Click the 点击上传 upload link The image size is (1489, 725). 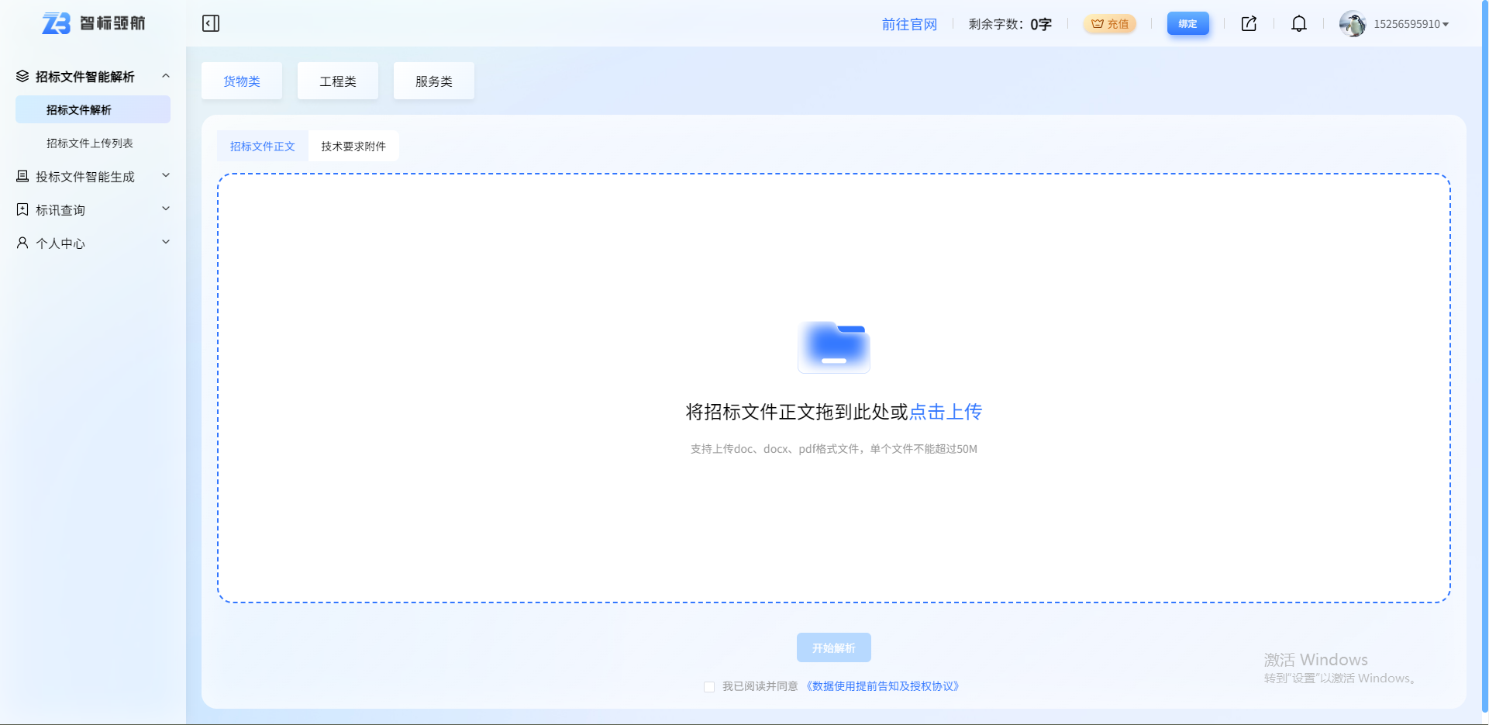946,412
